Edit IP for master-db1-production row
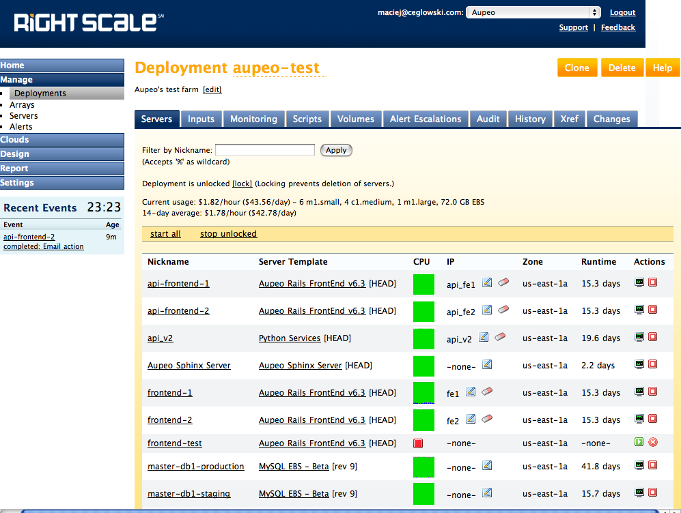This screenshot has height=513, width=681. click(487, 465)
